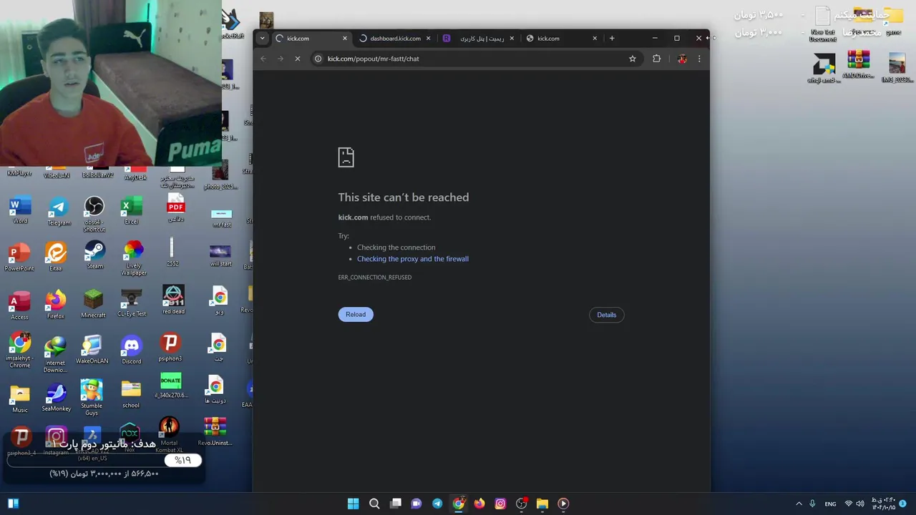Image resolution: width=916 pixels, height=515 pixels.
Task: Open Lively Wallpaper desktop icon
Action: [x=133, y=259]
